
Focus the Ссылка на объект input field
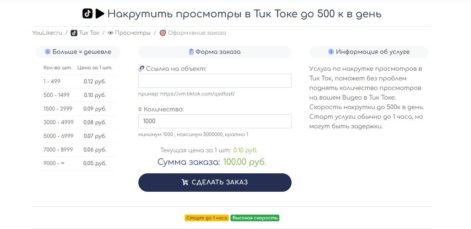pyautogui.click(x=215, y=81)
